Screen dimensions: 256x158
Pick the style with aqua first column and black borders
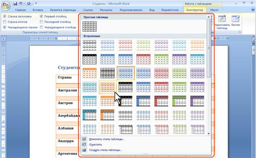click(x=90, y=115)
